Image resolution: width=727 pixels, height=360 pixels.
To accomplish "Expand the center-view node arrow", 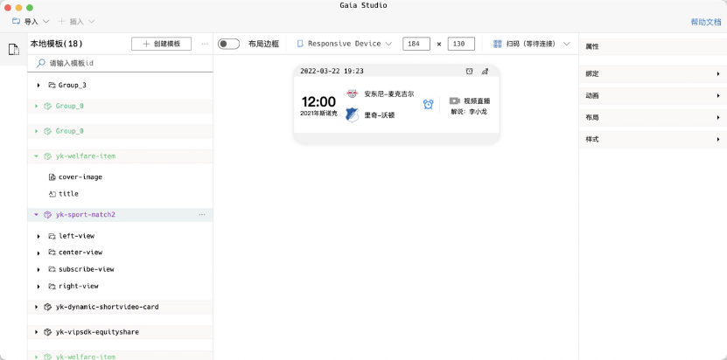I will point(38,253).
